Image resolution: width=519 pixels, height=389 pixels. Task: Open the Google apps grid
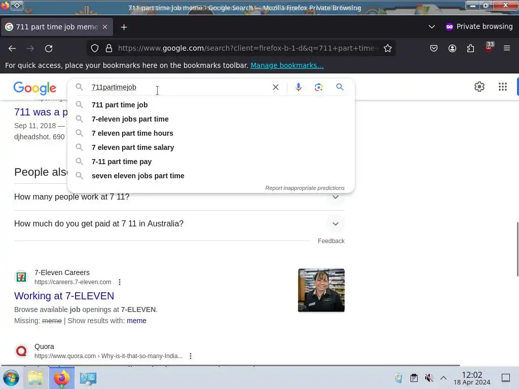click(502, 87)
